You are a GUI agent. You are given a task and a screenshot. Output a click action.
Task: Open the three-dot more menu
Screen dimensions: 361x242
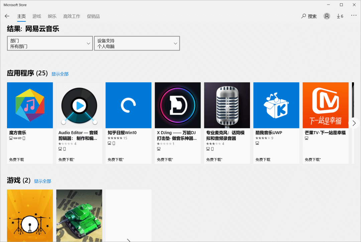tap(354, 15)
